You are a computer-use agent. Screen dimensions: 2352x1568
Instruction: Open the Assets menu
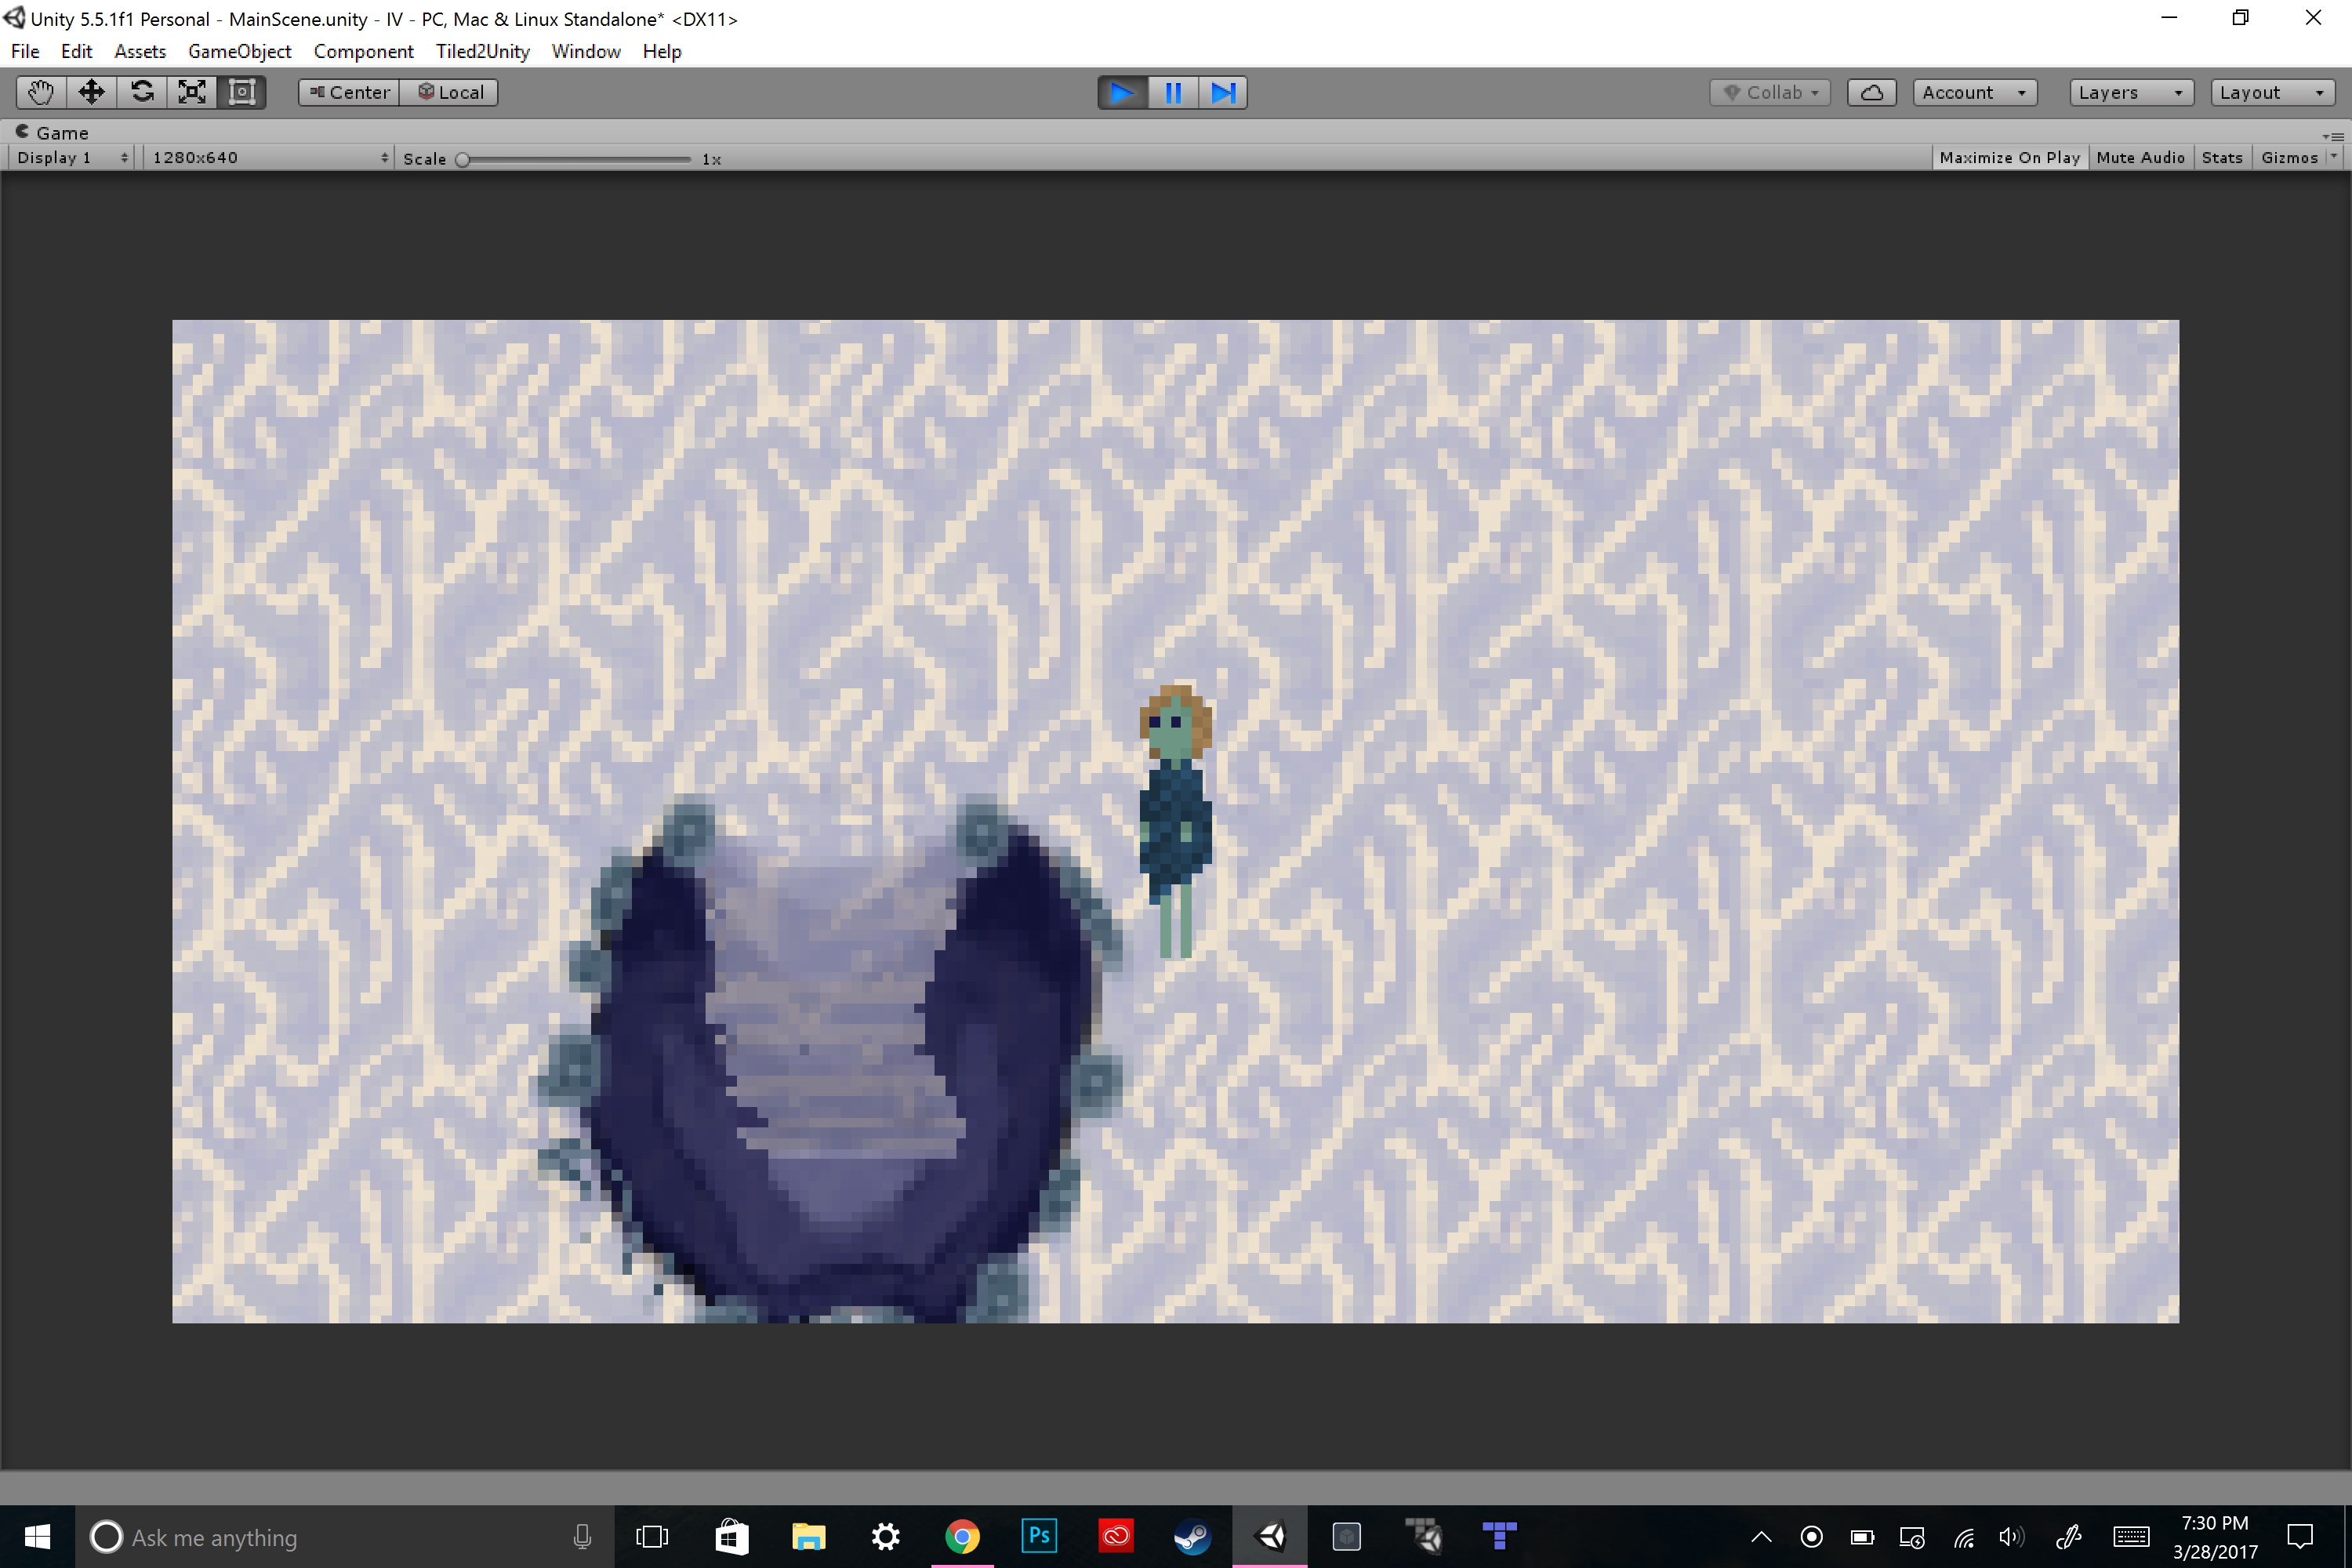point(140,51)
